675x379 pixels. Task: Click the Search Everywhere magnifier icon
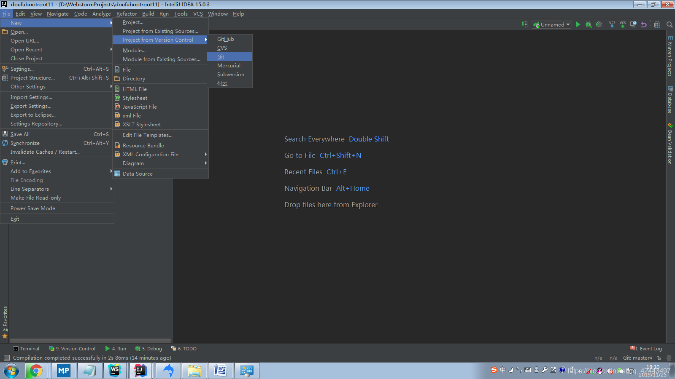[670, 24]
